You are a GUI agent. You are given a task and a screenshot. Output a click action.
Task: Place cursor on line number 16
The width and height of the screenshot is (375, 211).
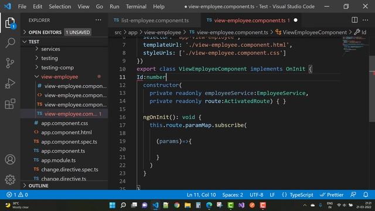click(122, 117)
